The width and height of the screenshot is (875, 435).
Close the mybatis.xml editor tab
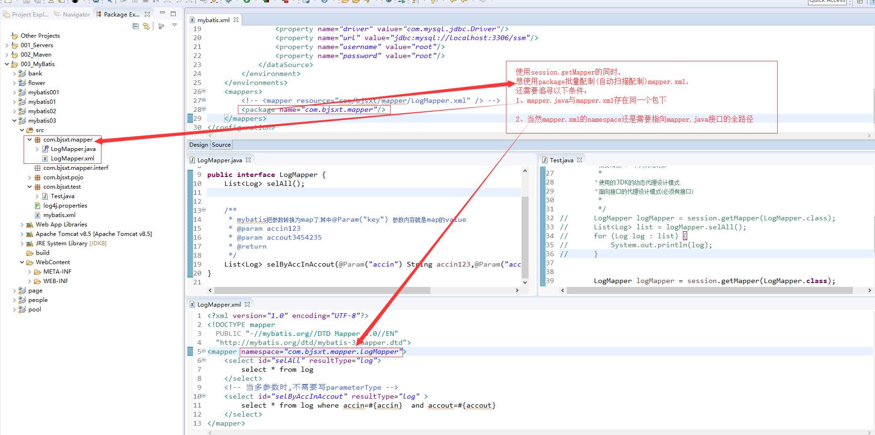(x=236, y=20)
